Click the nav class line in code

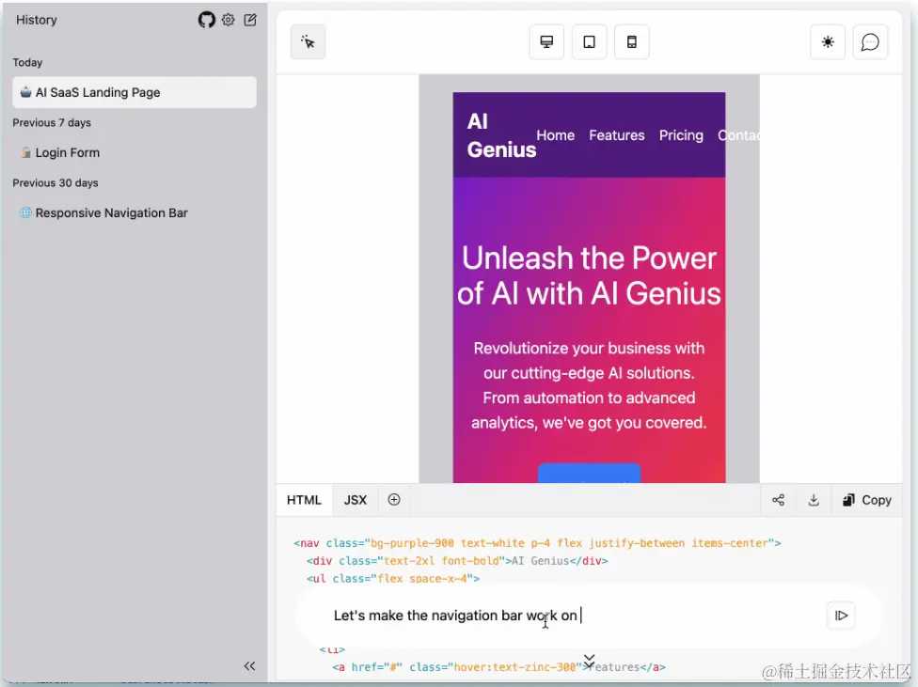point(537,543)
